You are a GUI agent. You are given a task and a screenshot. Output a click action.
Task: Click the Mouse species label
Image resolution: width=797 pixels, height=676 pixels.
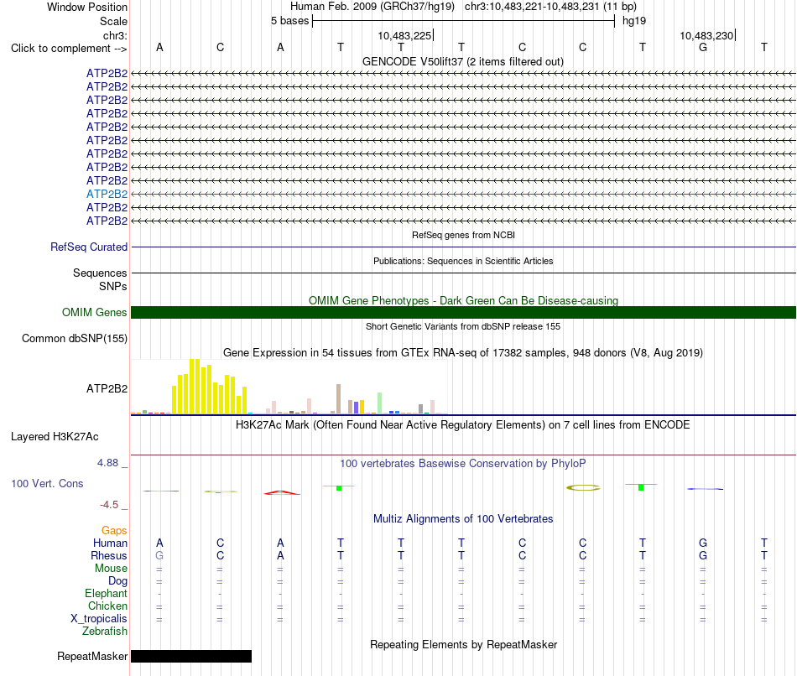pos(111,569)
